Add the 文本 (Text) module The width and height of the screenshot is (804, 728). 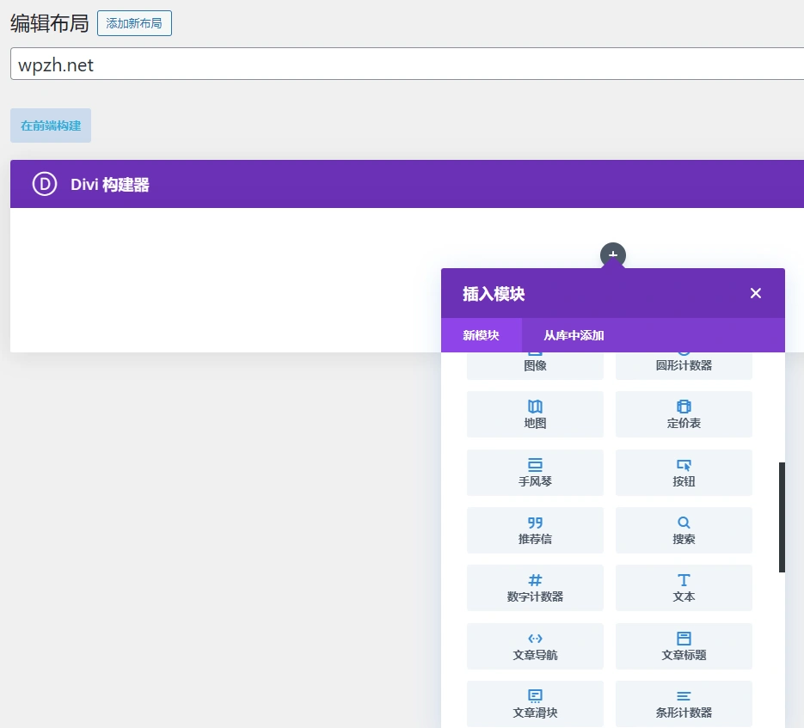click(683, 588)
